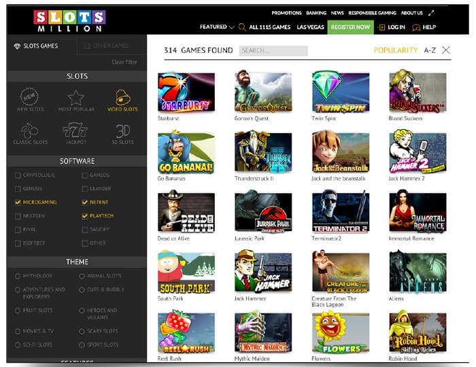
Task: Open the Creature From The Black Lagoon thumbnail
Action: click(341, 273)
